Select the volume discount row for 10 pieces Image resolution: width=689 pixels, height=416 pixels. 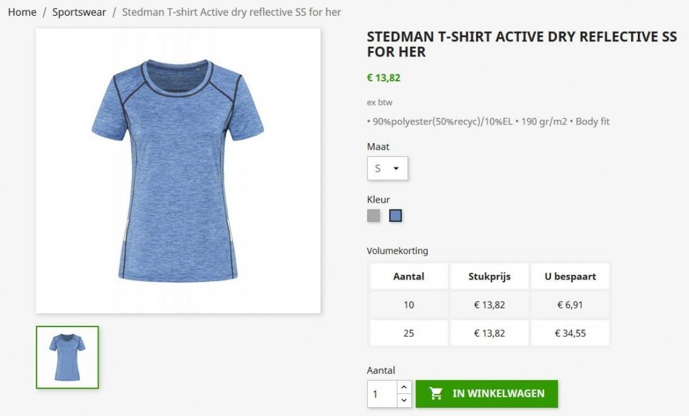pos(409,304)
